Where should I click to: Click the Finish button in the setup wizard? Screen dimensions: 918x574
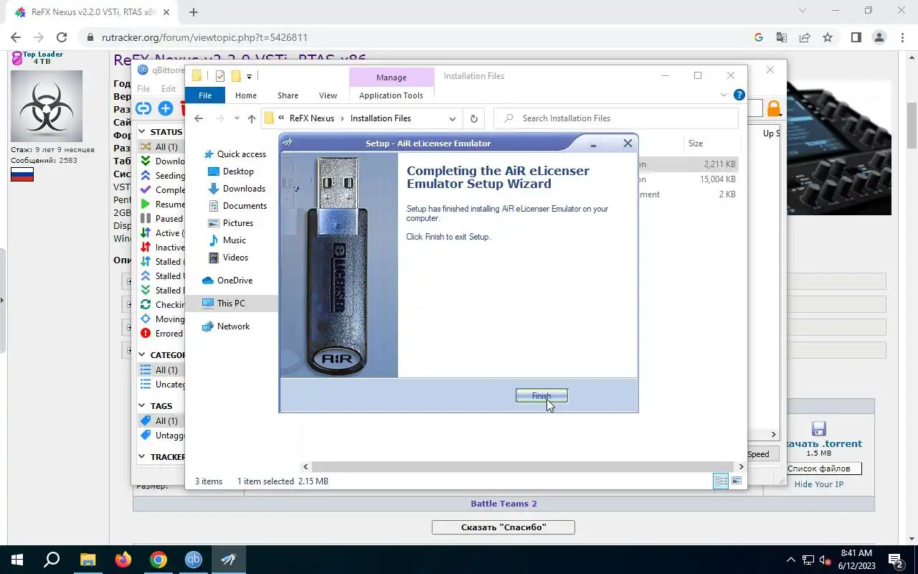click(x=541, y=395)
